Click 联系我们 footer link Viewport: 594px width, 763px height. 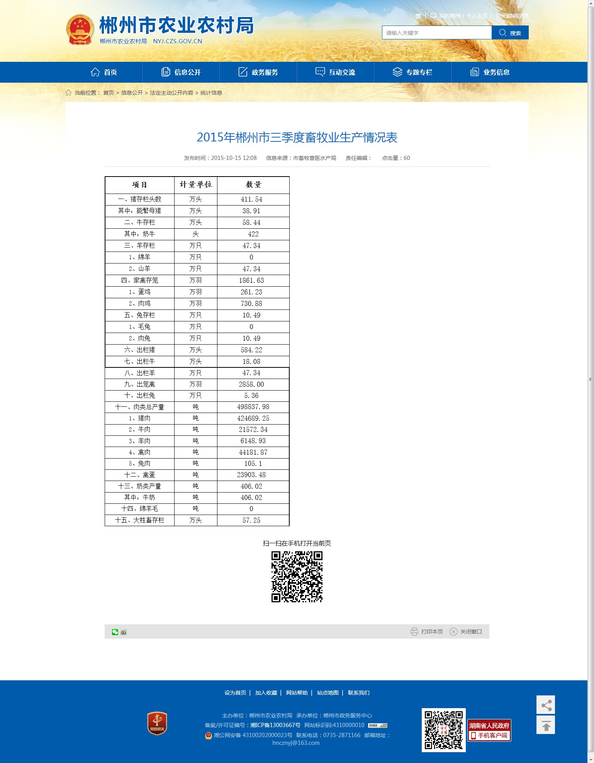[359, 693]
